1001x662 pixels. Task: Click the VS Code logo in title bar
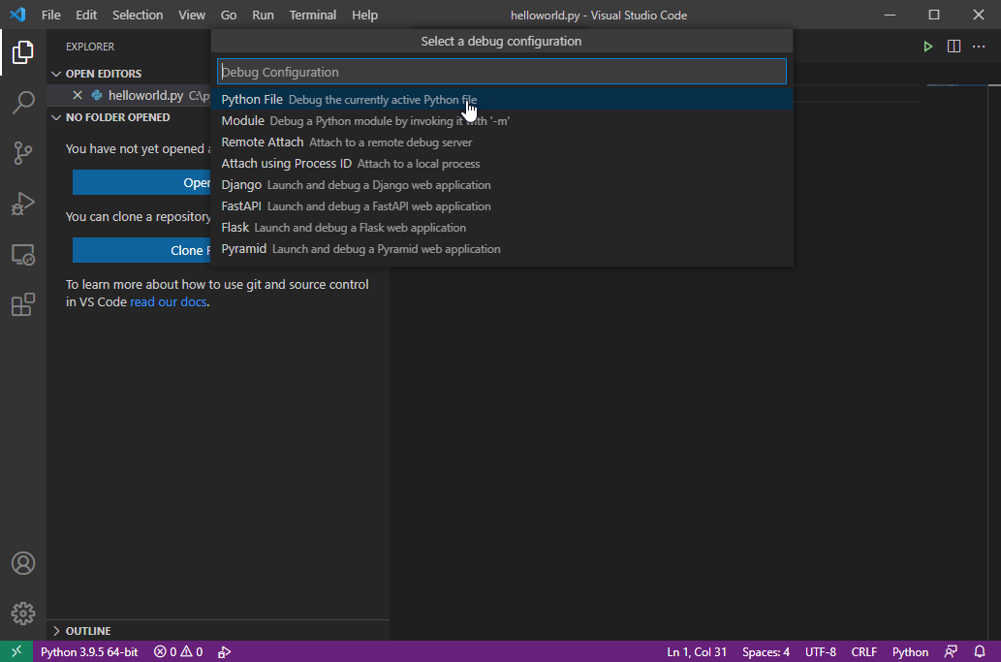(x=17, y=15)
